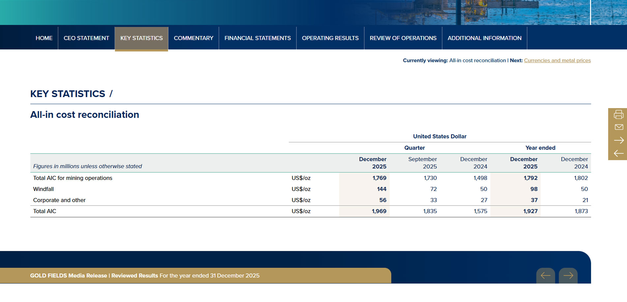627x302 pixels.
Task: Click the Total AIC row label
Action: [45, 211]
